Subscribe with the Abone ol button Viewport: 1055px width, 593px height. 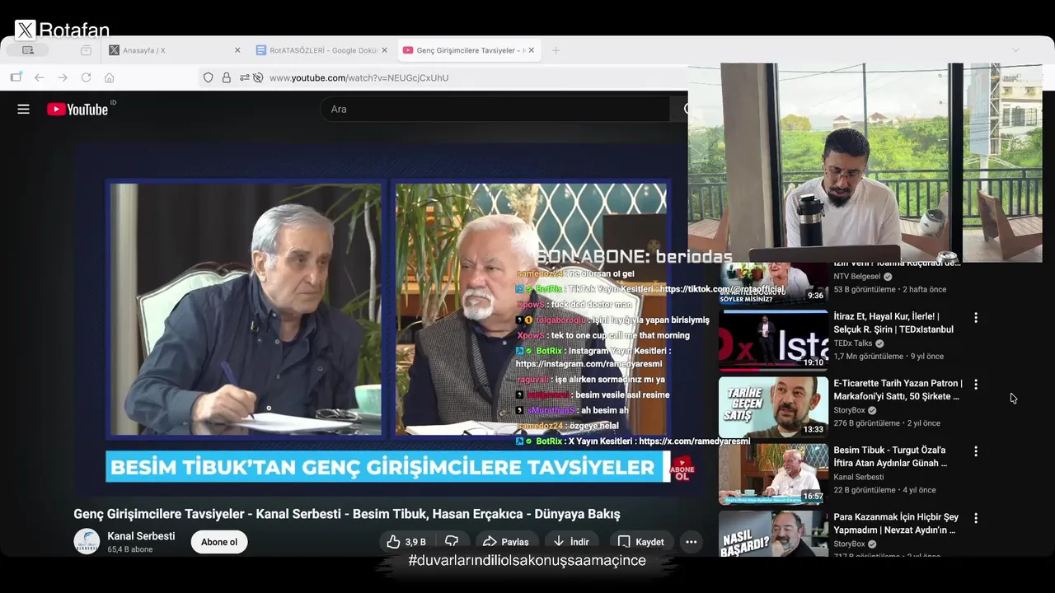pyautogui.click(x=219, y=542)
